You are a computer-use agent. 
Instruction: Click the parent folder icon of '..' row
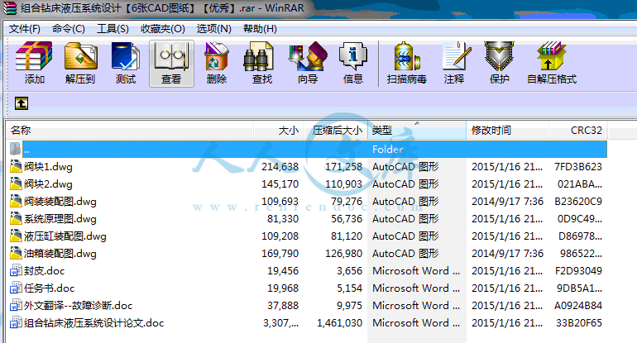(16, 149)
